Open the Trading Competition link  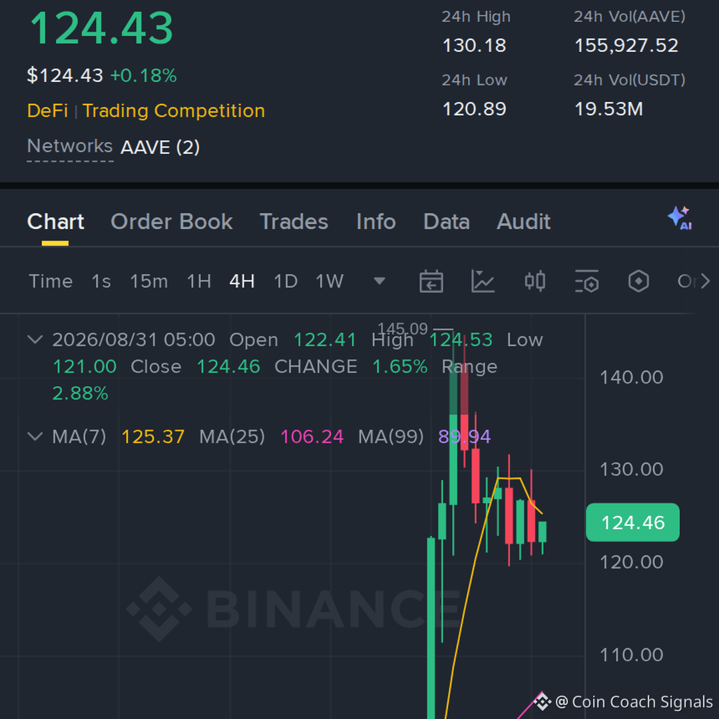(174, 111)
